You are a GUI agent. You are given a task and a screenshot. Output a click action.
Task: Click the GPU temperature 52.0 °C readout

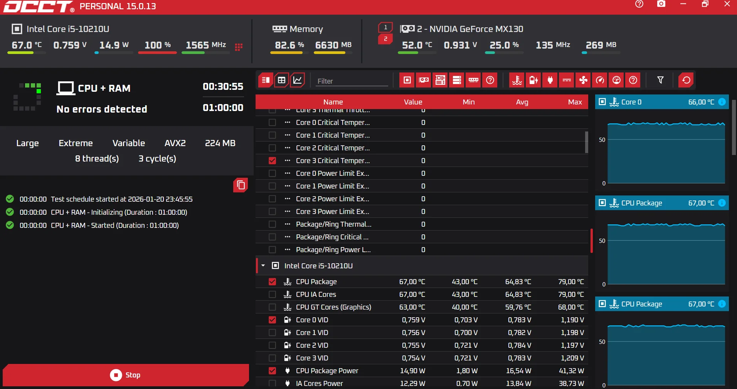(417, 45)
